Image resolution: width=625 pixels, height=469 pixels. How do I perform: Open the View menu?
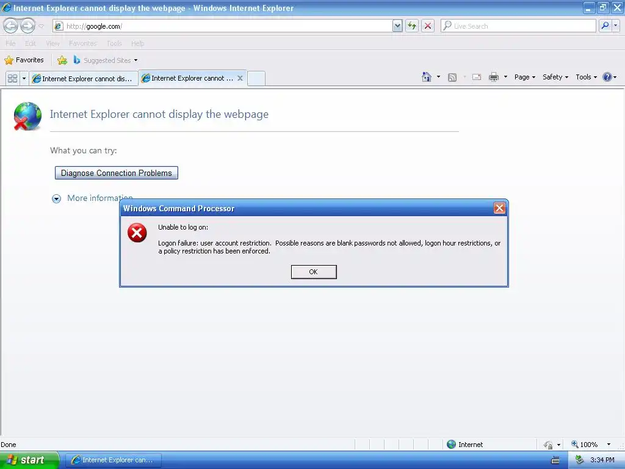click(x=52, y=43)
